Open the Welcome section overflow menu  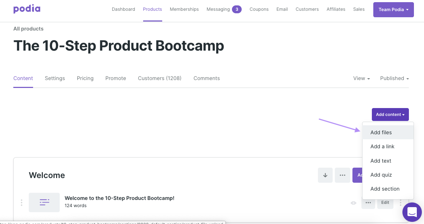[342, 175]
